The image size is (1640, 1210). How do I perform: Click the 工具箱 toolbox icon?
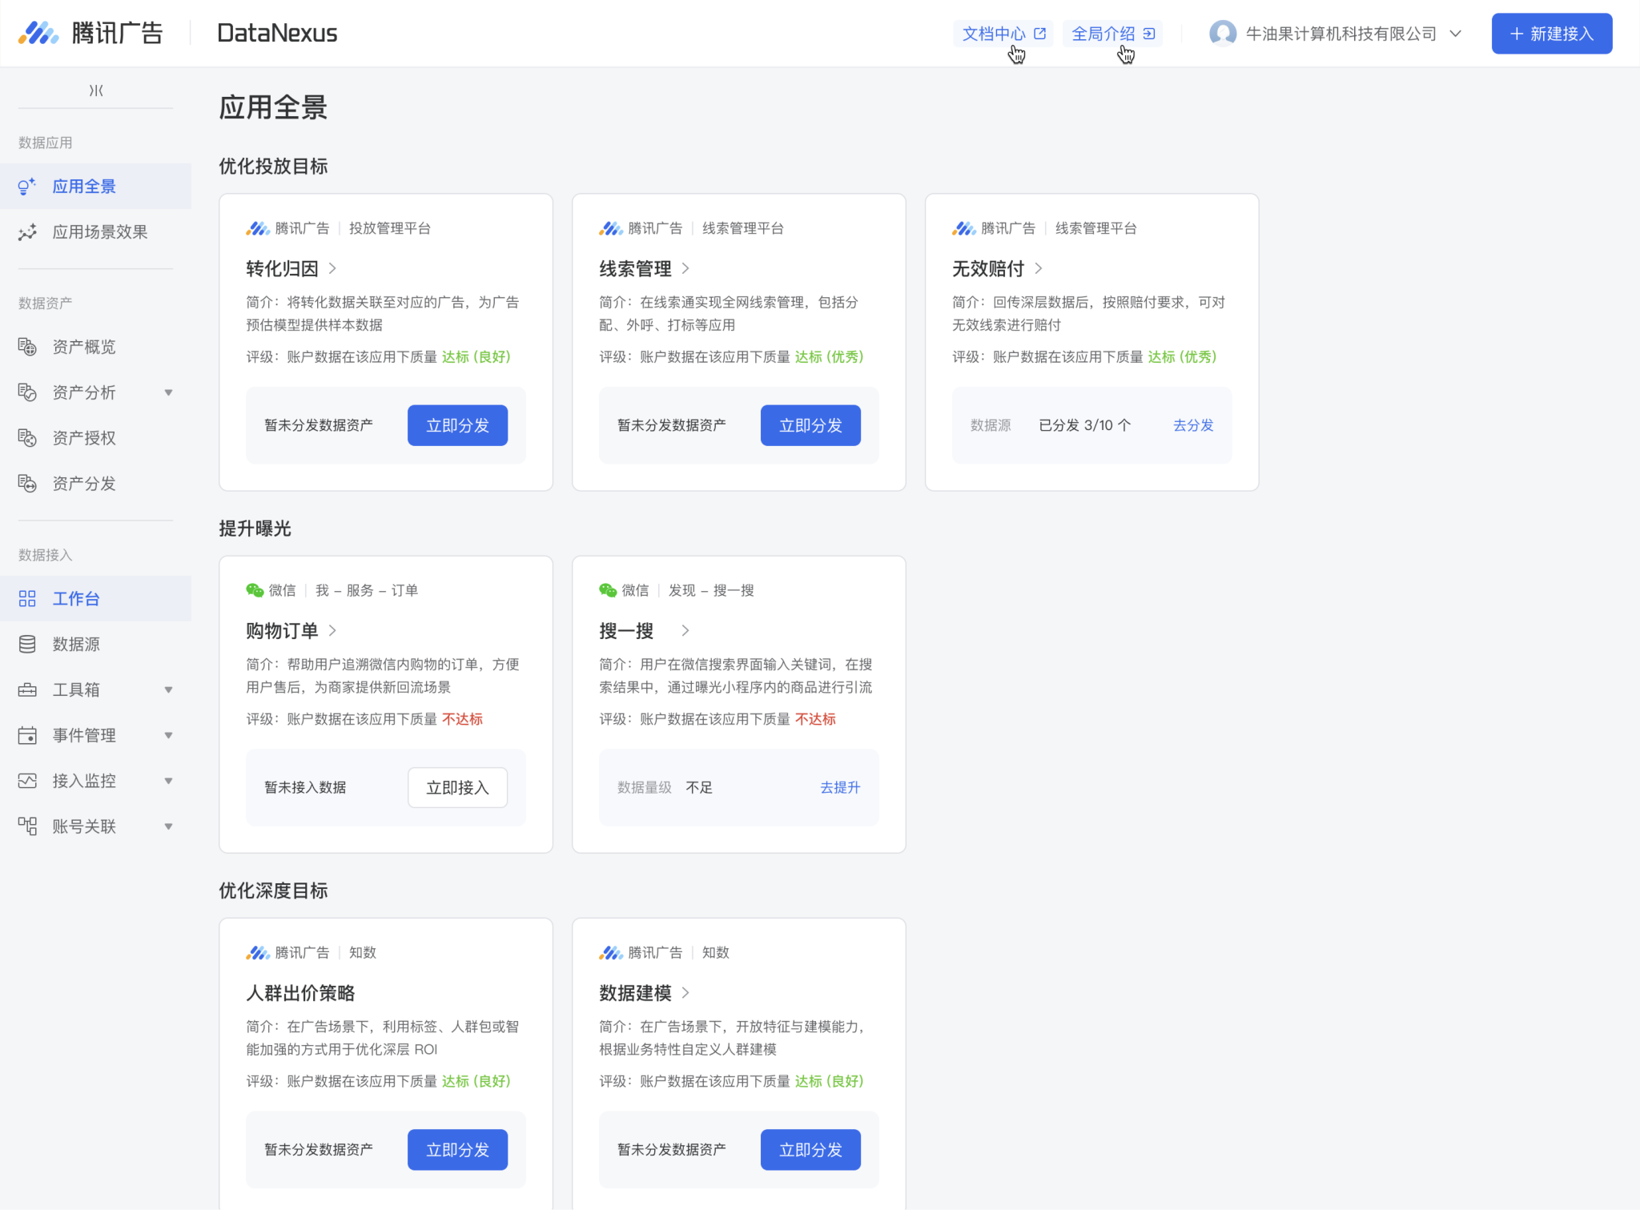point(27,689)
